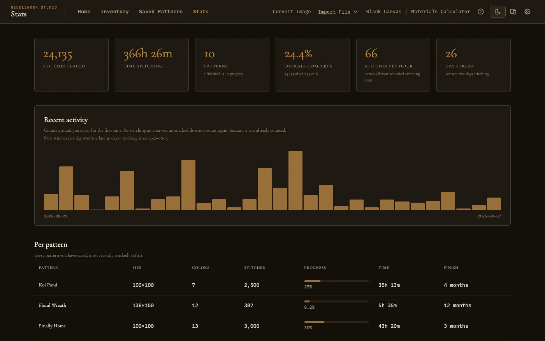Click the Finally Home progress bar
Screen dimensions: 545x341
[337, 322]
